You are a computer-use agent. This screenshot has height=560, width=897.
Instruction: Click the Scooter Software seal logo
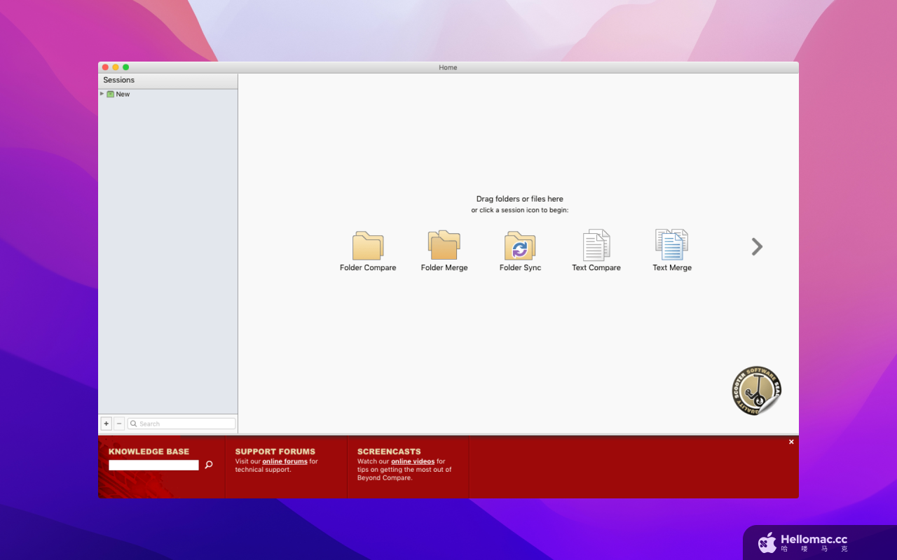[x=757, y=391]
